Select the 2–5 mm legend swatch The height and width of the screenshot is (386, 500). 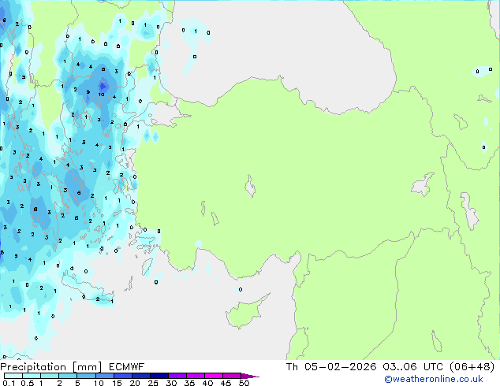coord(68,376)
